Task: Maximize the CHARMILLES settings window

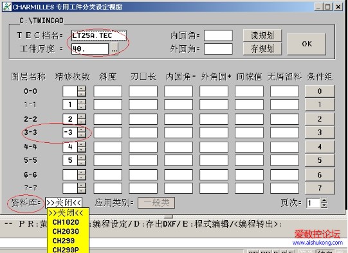Action: 328,7
